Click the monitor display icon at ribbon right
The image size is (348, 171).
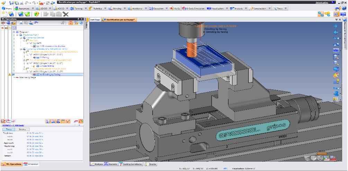343,14
